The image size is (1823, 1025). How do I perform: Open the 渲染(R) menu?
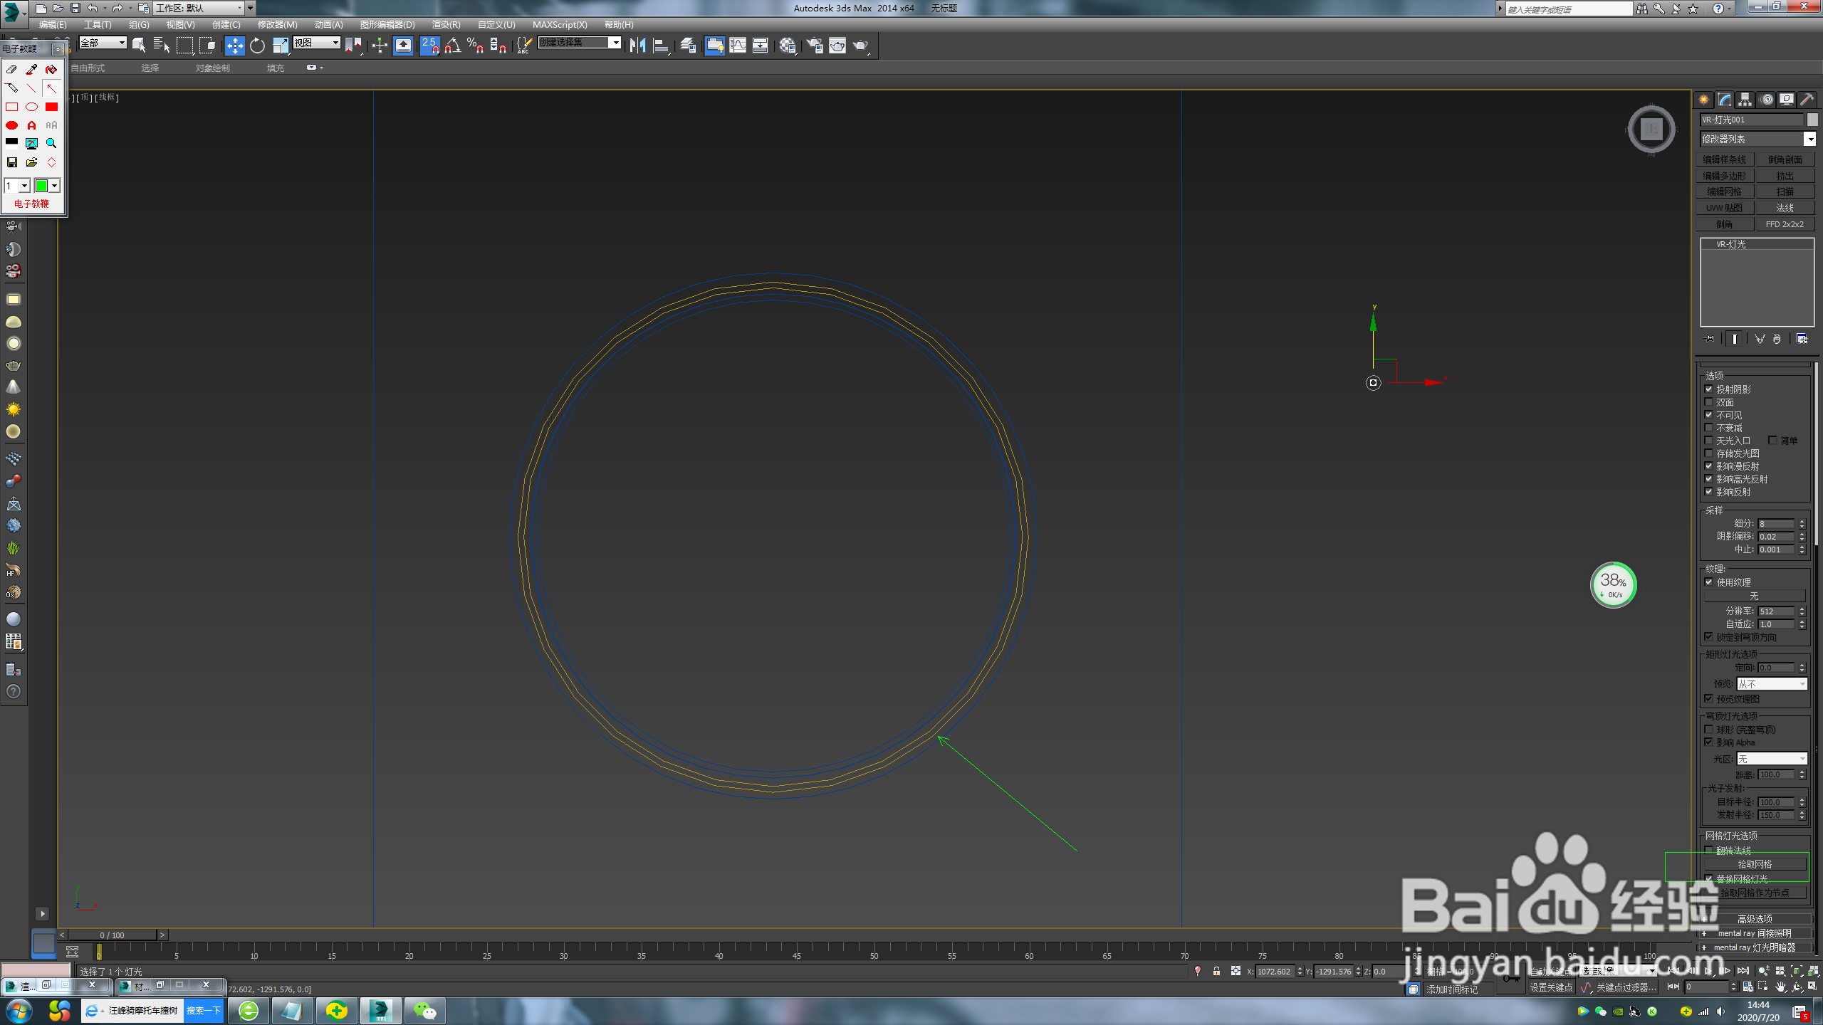446,24
